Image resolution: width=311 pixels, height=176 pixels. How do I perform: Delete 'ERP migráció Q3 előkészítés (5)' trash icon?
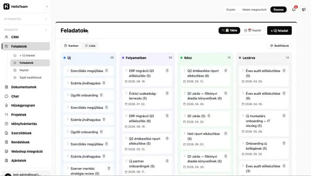pyautogui.click(x=167, y=70)
